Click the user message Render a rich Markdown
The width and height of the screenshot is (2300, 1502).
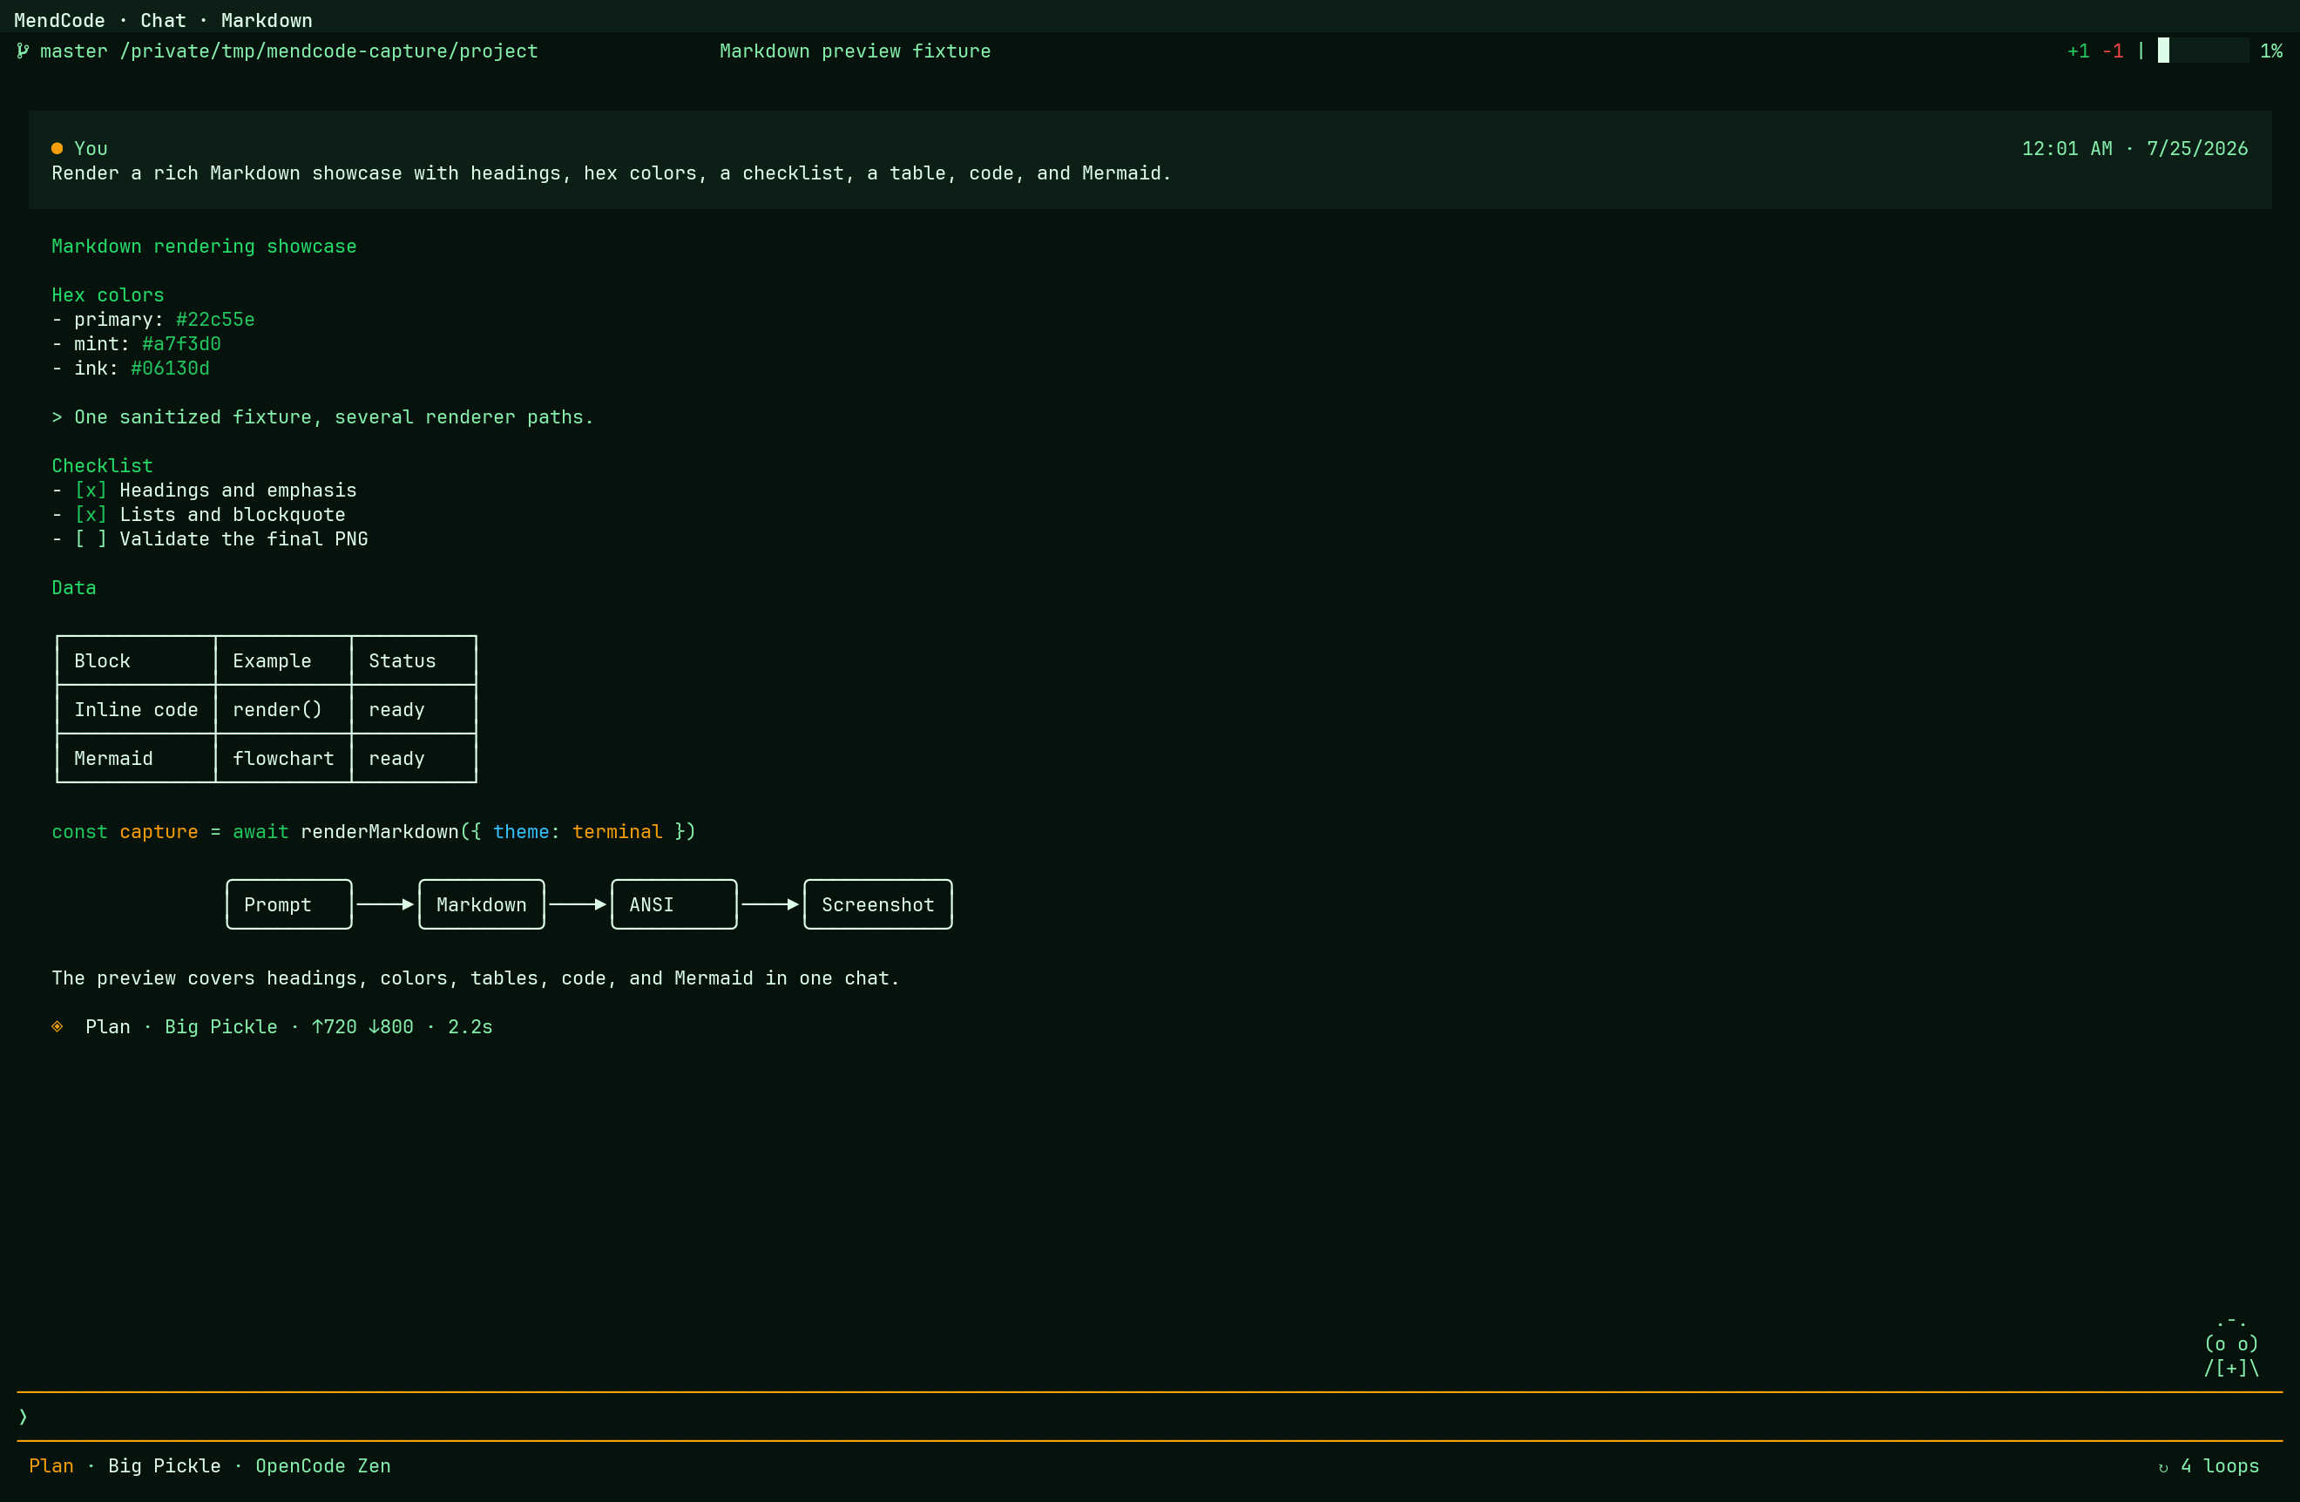pyautogui.click(x=612, y=173)
